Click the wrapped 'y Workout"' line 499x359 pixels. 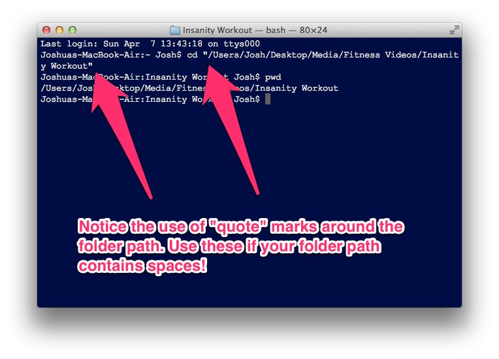coord(67,66)
